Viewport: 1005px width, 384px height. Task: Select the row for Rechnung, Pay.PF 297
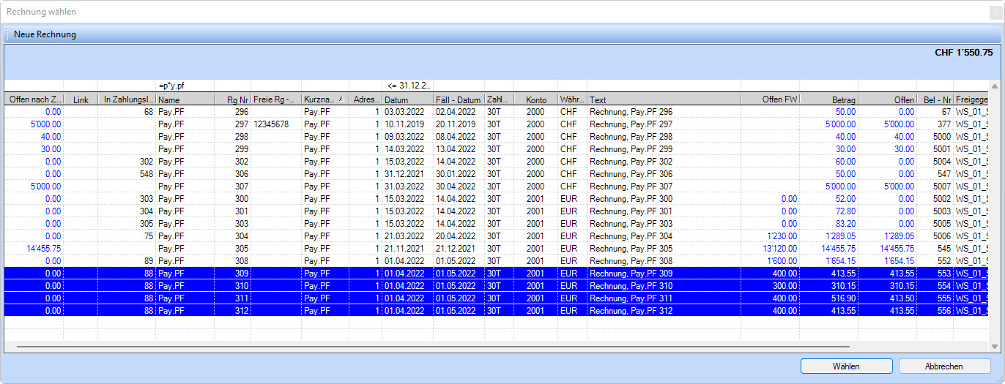pyautogui.click(x=631, y=124)
